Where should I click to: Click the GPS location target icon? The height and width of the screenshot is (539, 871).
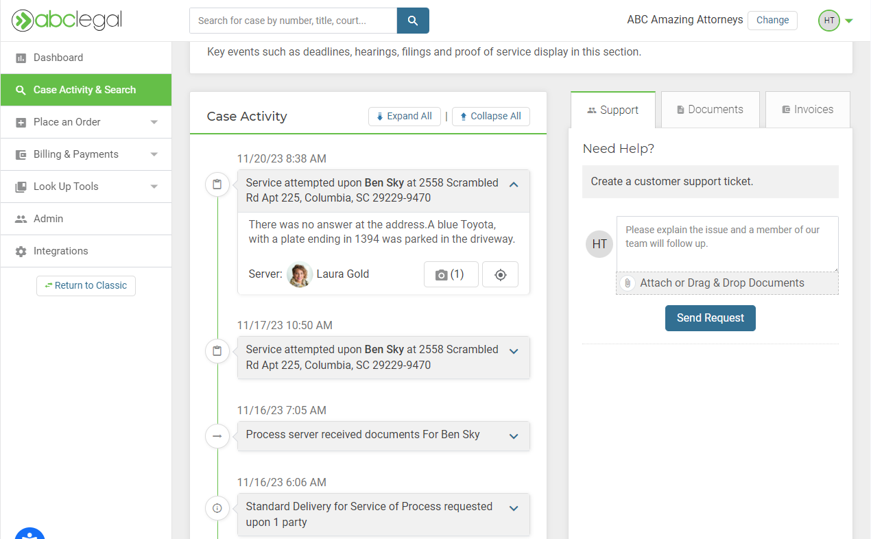point(501,274)
